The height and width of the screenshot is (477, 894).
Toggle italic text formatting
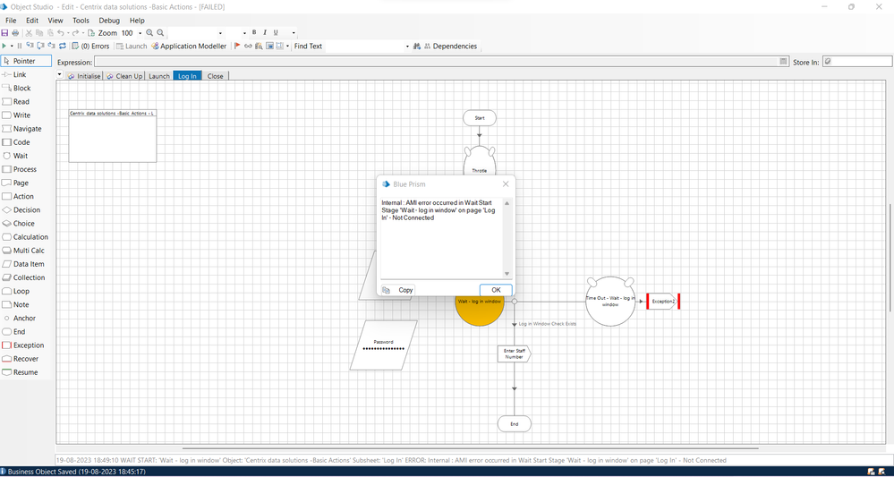pyautogui.click(x=265, y=33)
